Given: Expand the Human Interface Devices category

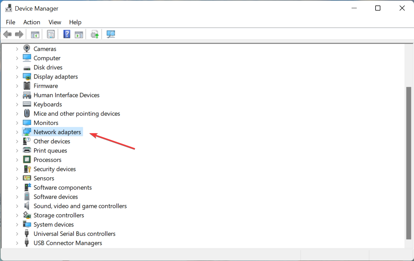Looking at the screenshot, I should [x=17, y=95].
